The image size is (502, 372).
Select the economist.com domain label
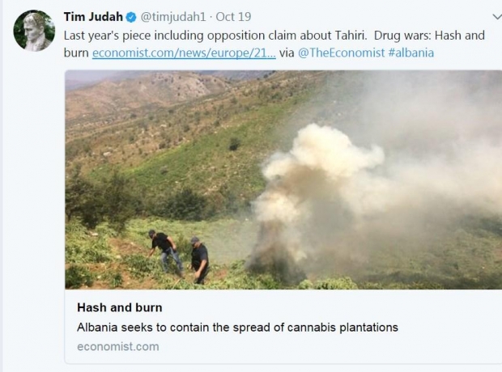tap(118, 347)
